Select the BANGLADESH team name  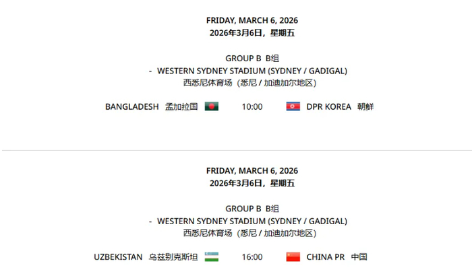132,106
